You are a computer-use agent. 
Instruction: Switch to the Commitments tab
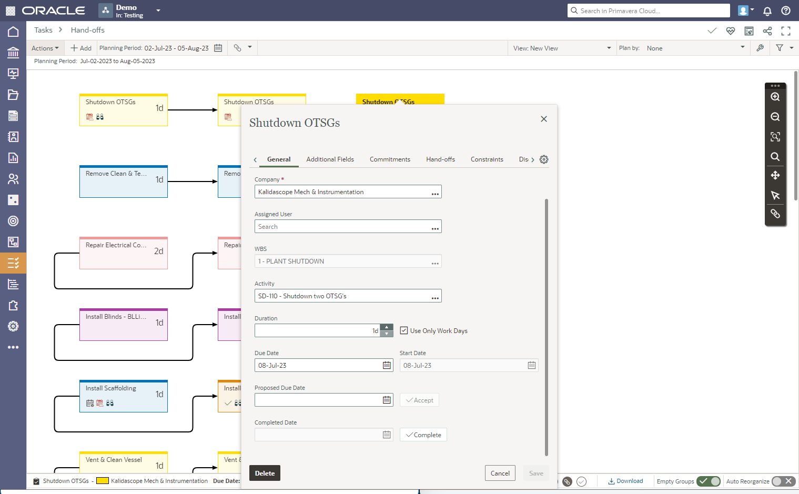(x=390, y=159)
